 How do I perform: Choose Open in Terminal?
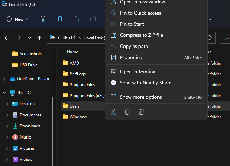pos(156,72)
